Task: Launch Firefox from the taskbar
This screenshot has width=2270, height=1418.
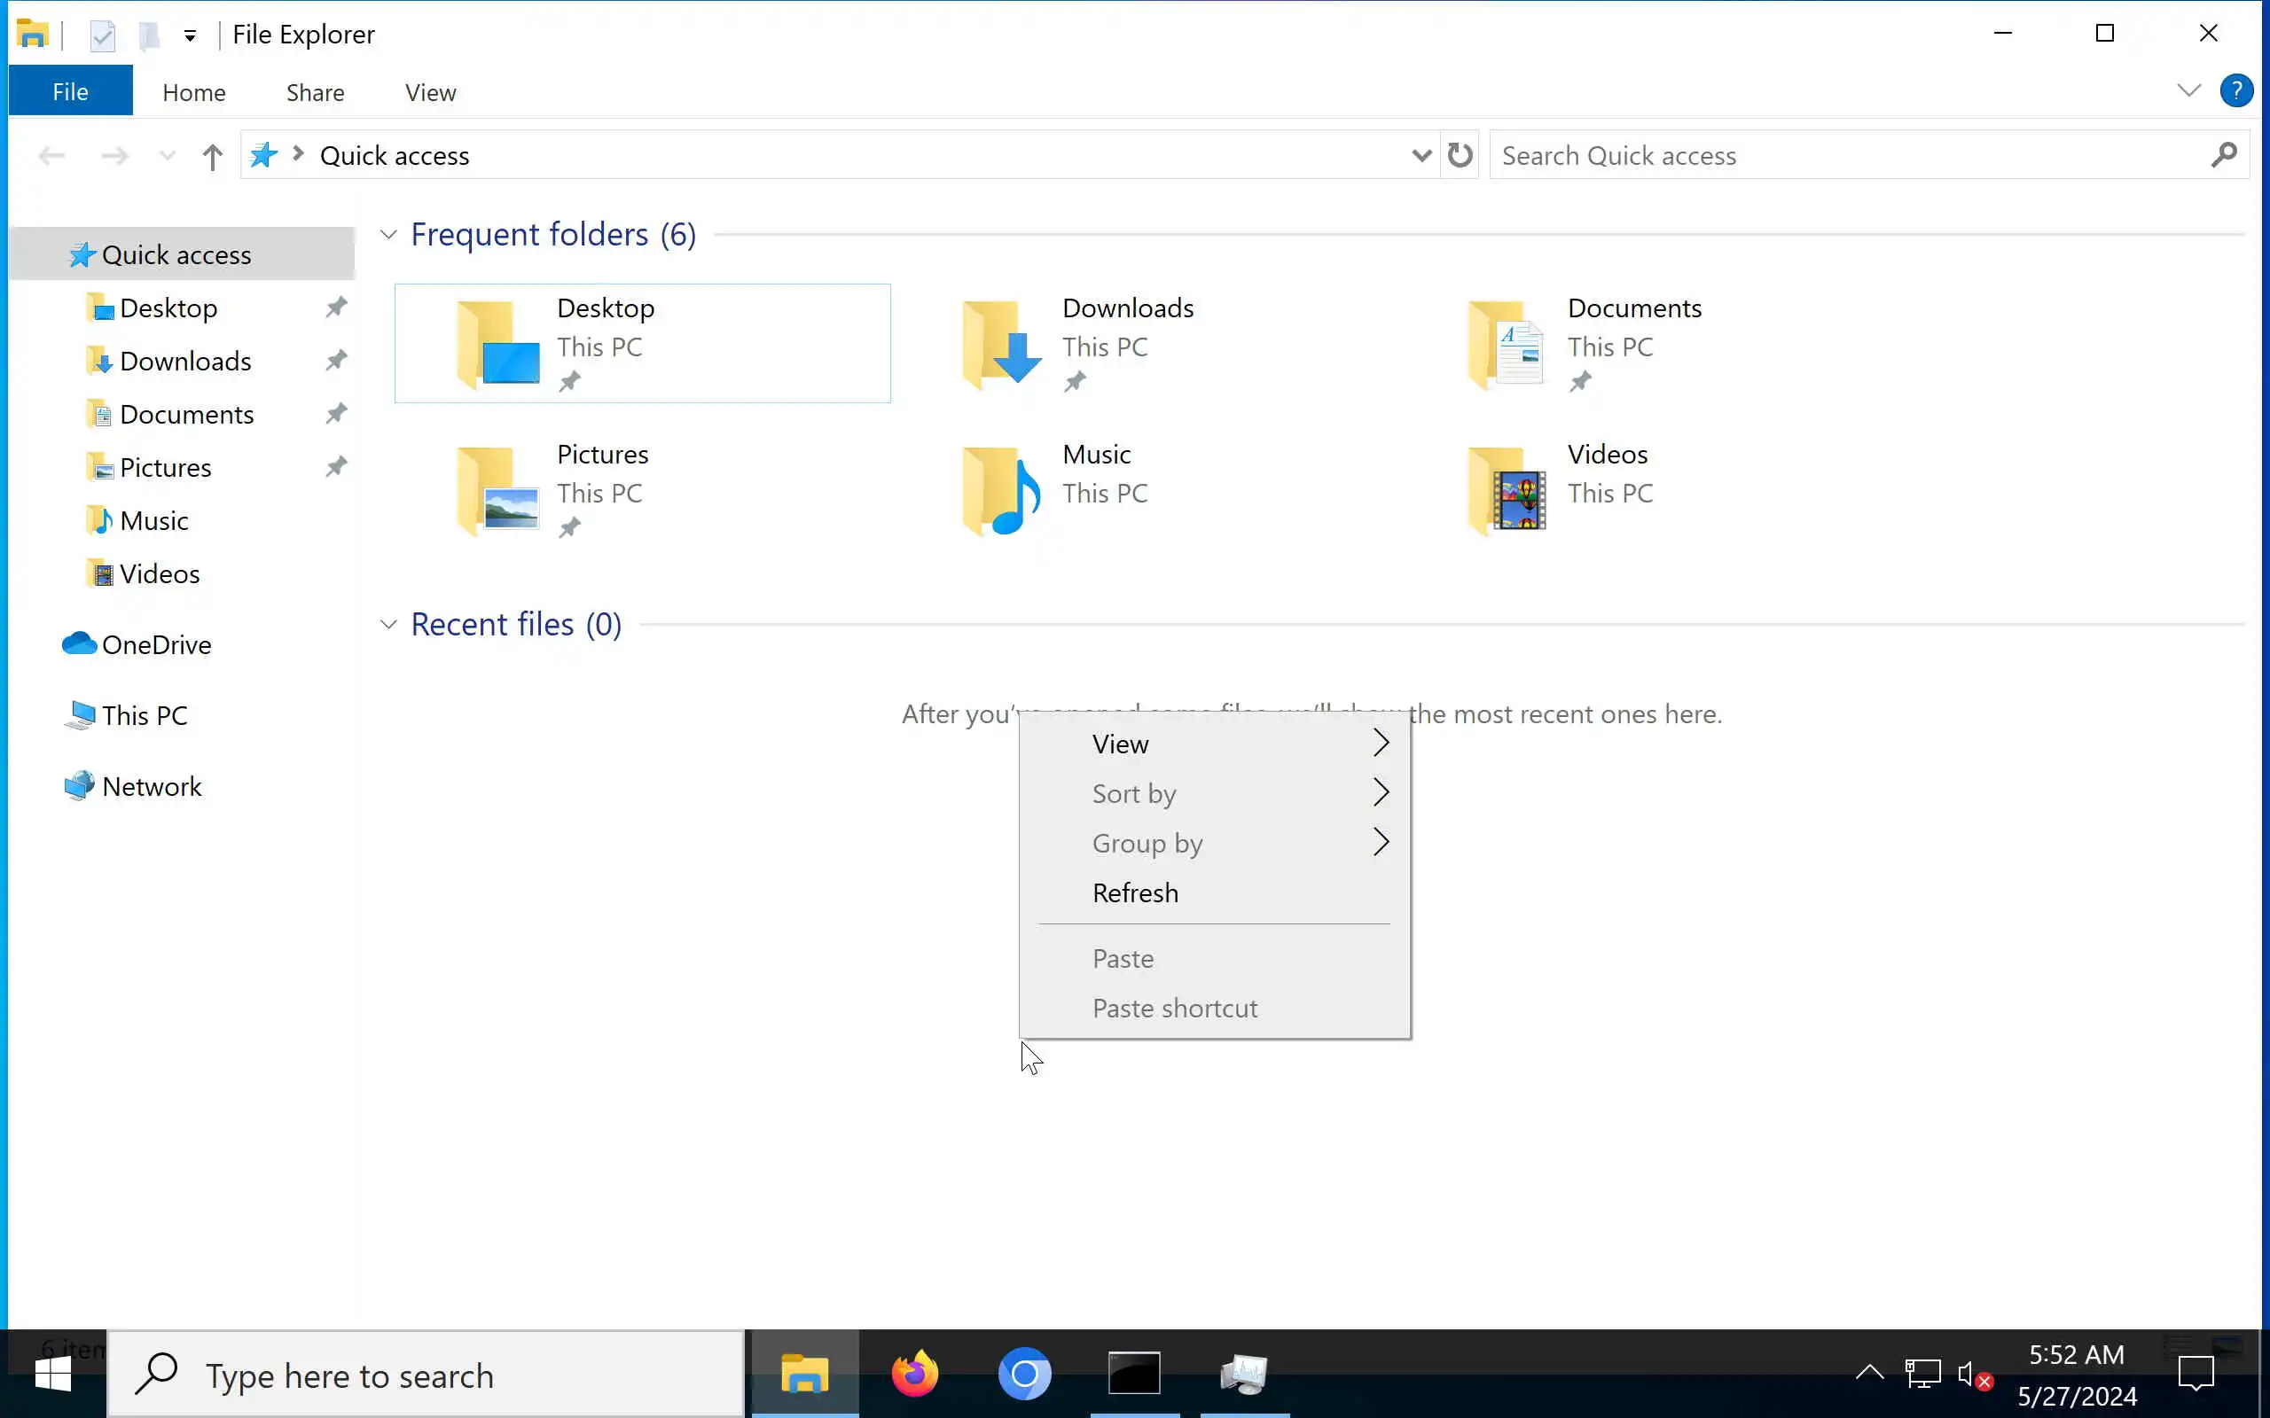Action: (913, 1375)
